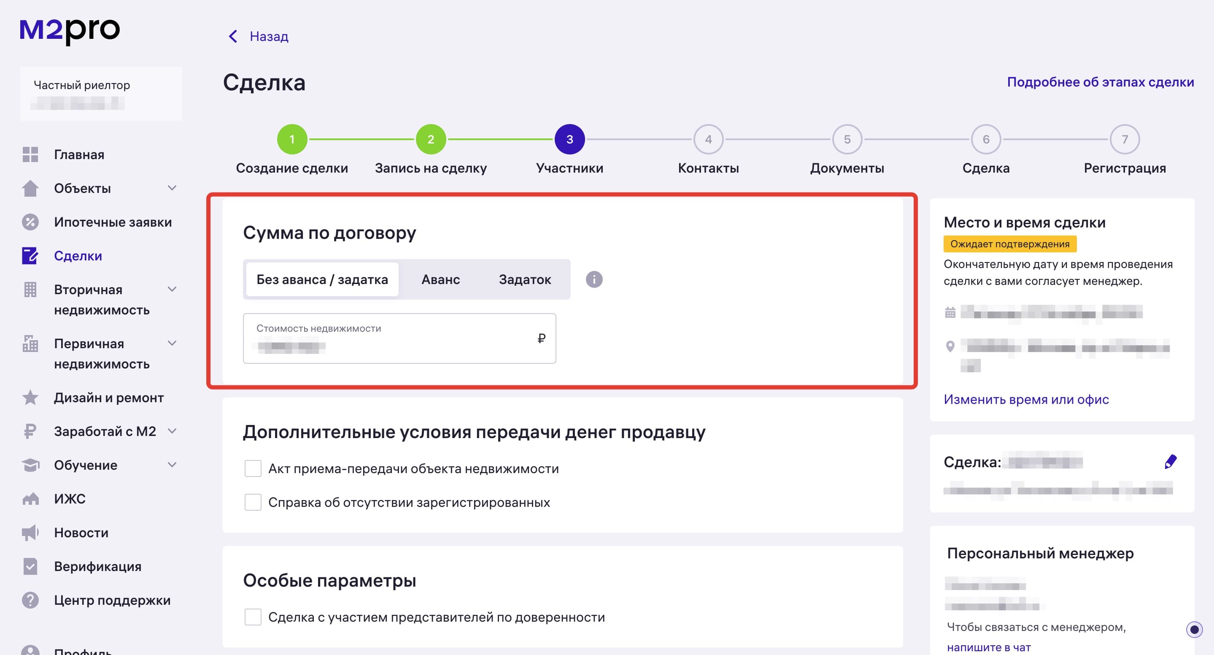Expand Первичная недвижимость submenu chevron
The image size is (1214, 655).
coord(173,343)
